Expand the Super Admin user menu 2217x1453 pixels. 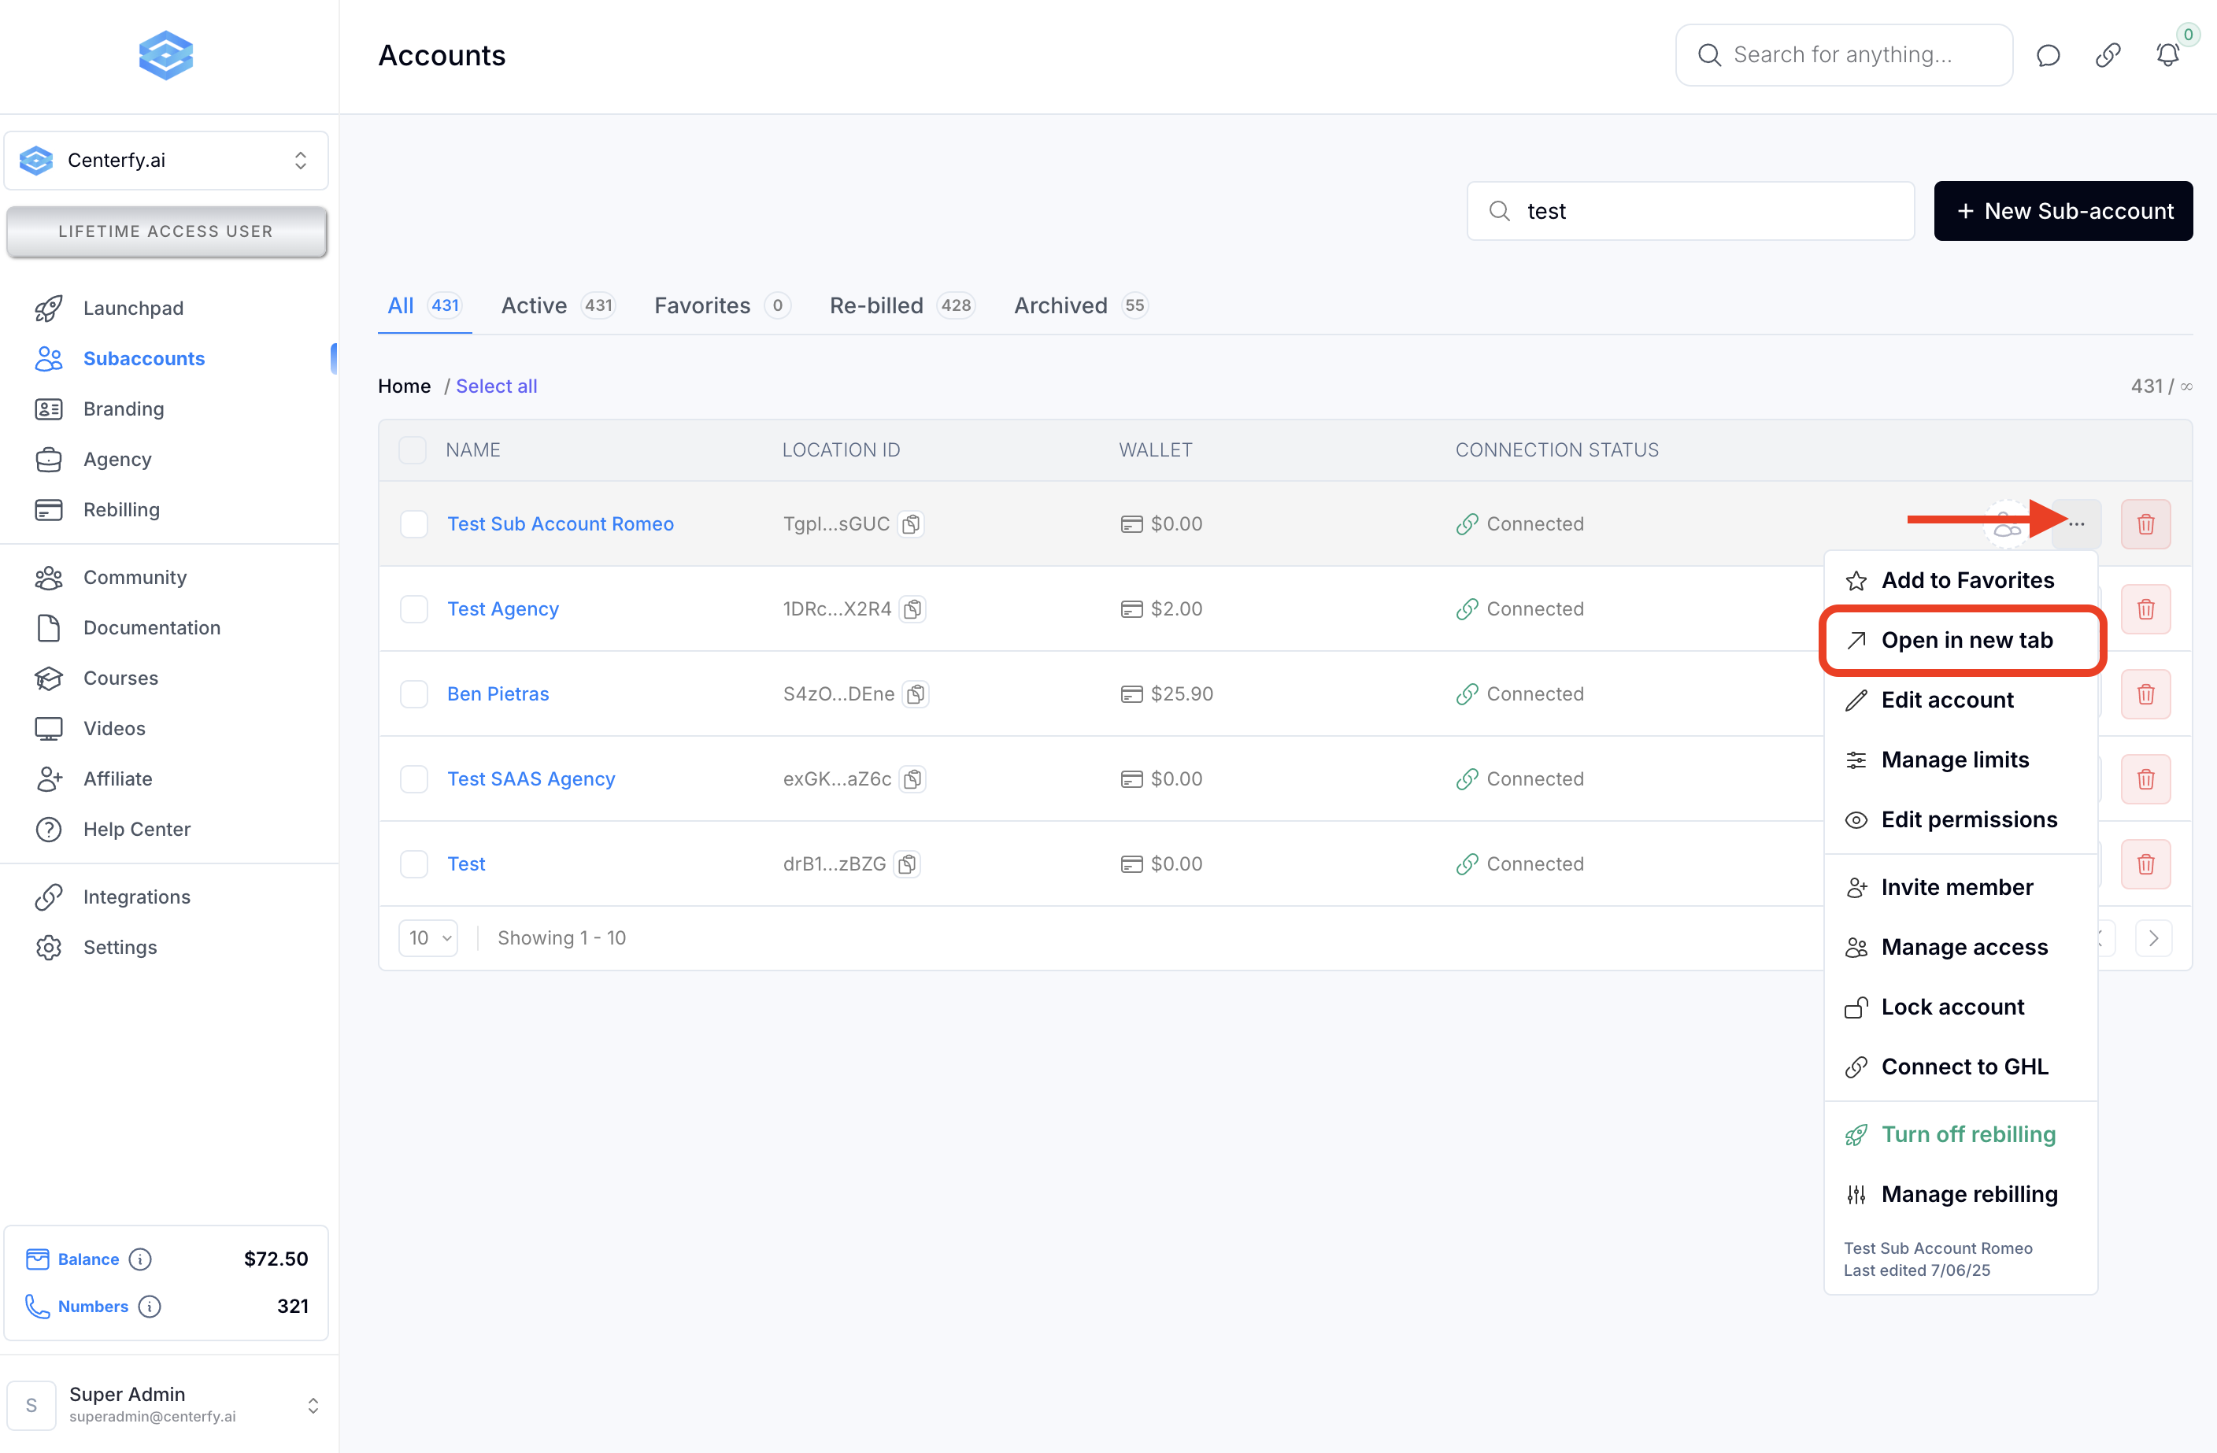point(166,1403)
